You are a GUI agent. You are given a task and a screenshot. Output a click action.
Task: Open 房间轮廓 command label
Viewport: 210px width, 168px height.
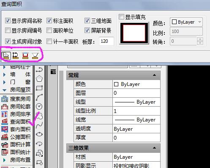pyautogui.click(x=20, y=107)
